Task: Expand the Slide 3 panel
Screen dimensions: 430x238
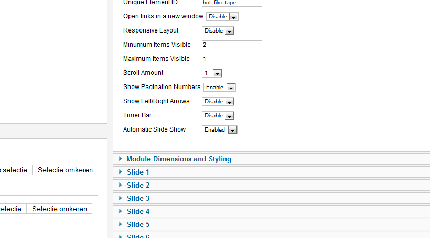Action: [x=272, y=198]
